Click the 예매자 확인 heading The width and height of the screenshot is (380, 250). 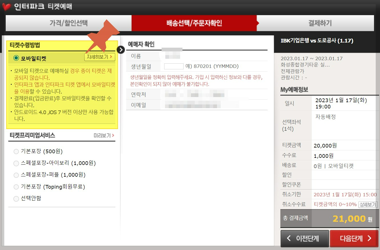point(141,44)
